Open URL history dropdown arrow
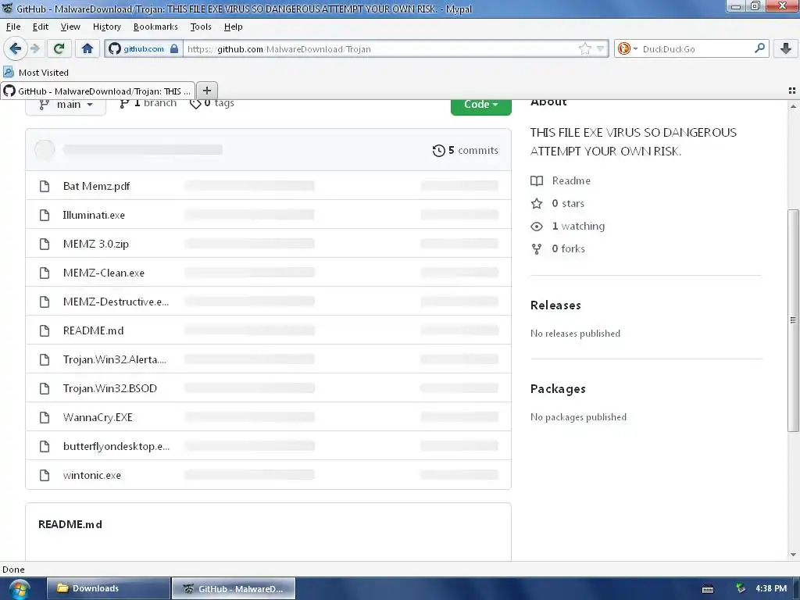Image resolution: width=800 pixels, height=600 pixels. (x=600, y=48)
